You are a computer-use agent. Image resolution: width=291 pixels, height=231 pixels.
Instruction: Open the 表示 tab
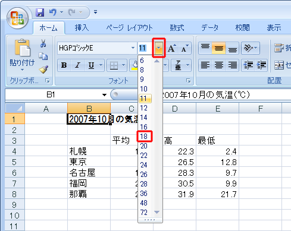coord(274,28)
